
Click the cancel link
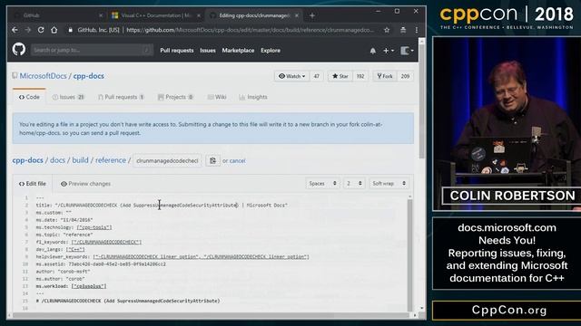238,161
